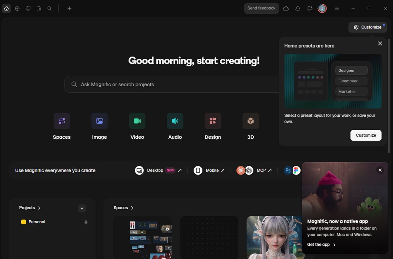This screenshot has width=393, height=259.
Task: Open the Spaces tool icon
Action: click(x=62, y=121)
